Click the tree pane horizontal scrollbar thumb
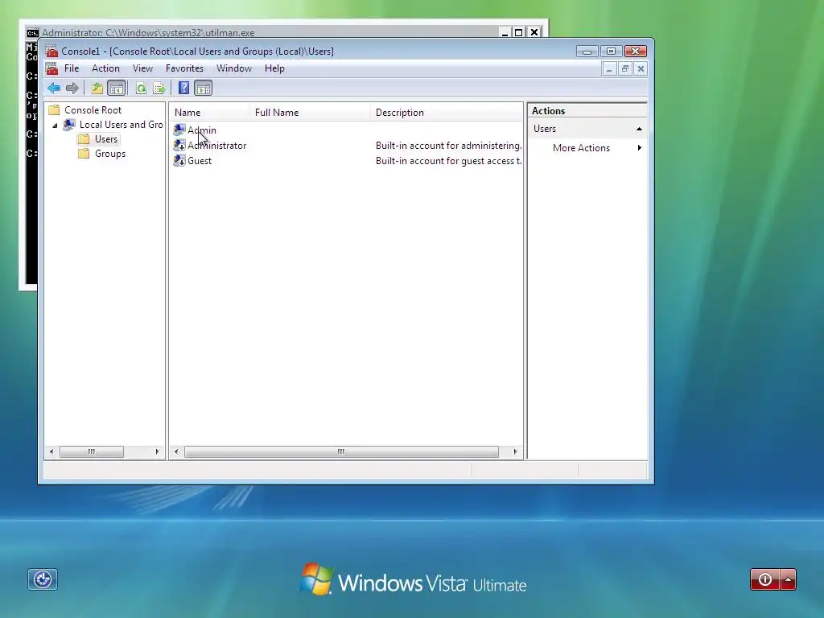Image resolution: width=824 pixels, height=618 pixels. click(92, 451)
